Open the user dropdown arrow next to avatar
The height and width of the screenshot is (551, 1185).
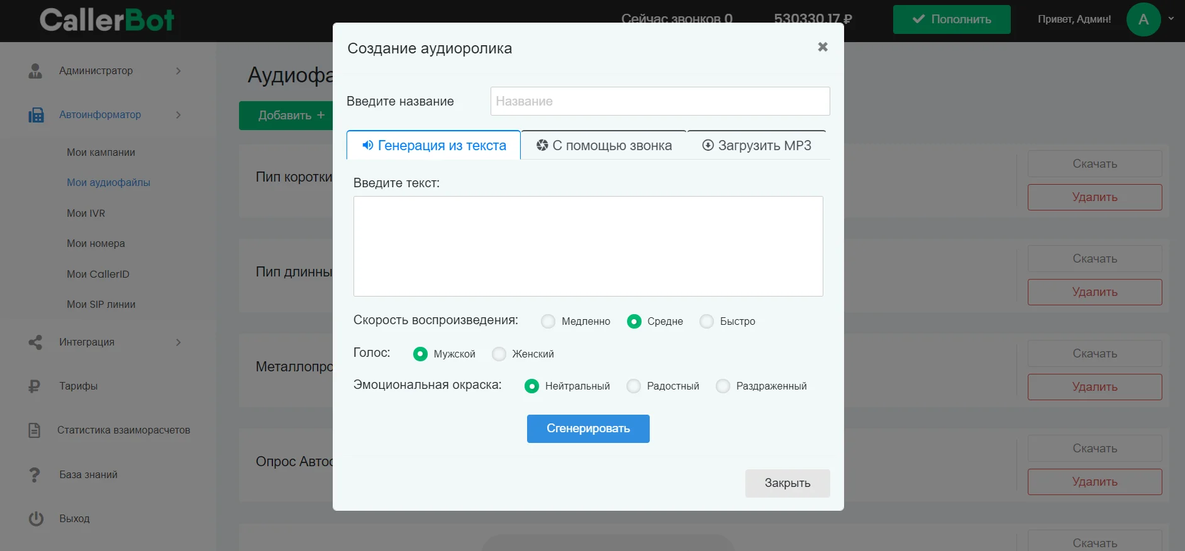click(1171, 19)
